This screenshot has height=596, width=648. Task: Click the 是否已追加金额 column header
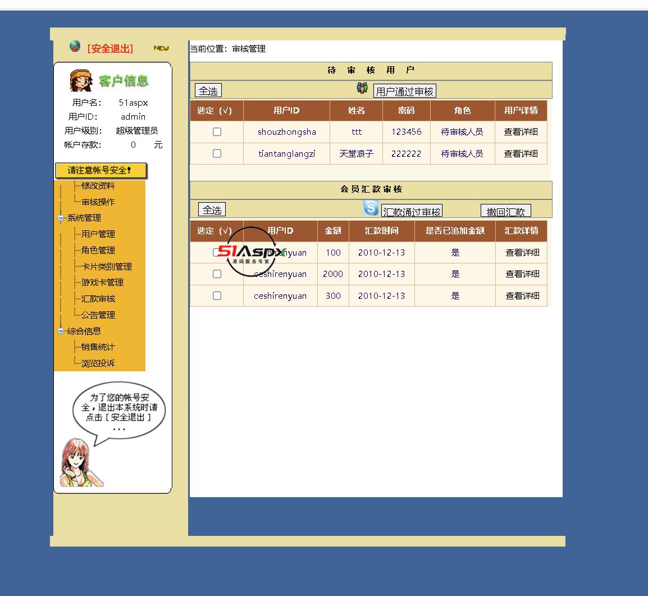[x=455, y=231]
